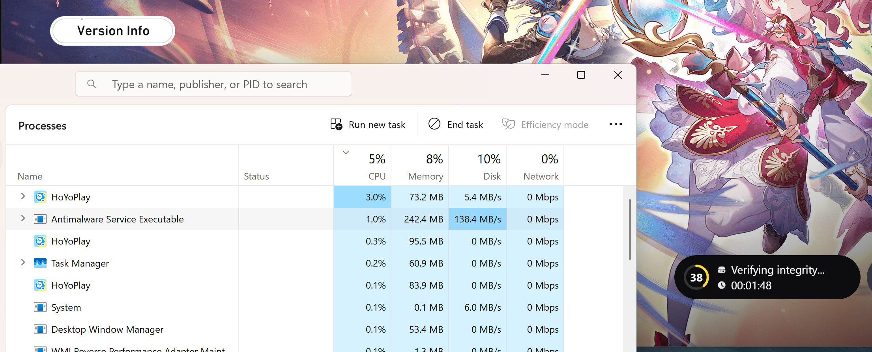Click the disk icon beside Verifying integrity
The height and width of the screenshot is (352, 872).
pyautogui.click(x=722, y=270)
